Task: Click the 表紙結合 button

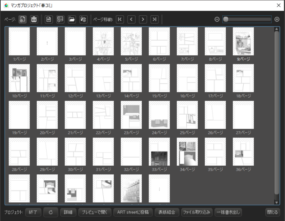Action: coord(167,212)
